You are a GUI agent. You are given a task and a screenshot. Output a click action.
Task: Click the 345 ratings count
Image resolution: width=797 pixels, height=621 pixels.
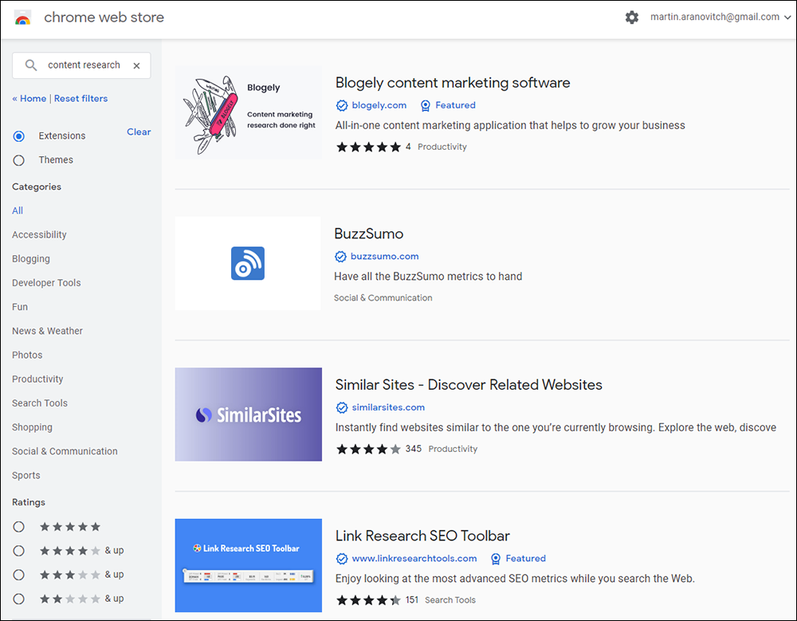click(x=413, y=449)
